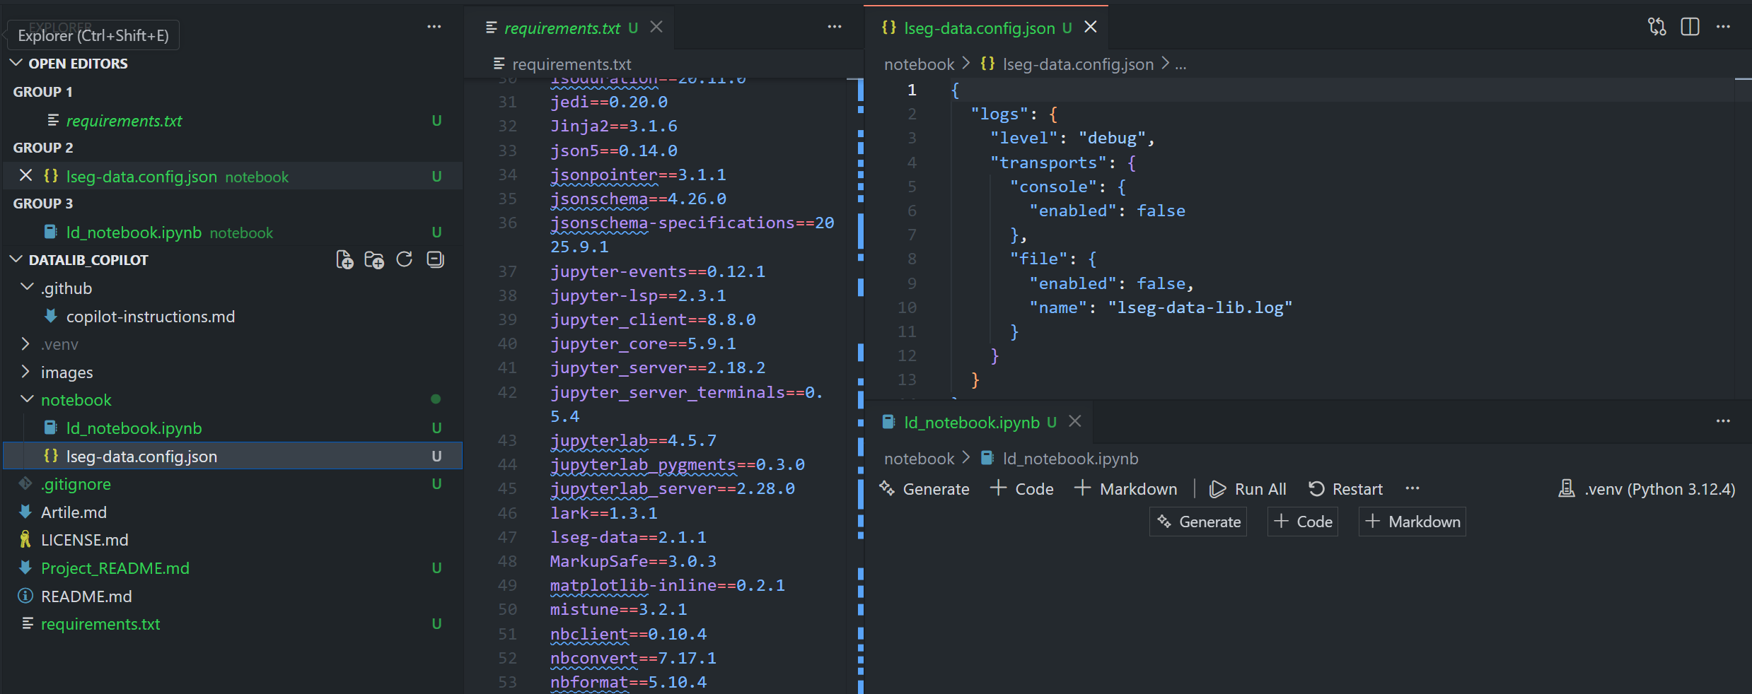
Task: Click the false value for console enabled
Action: tap(1161, 211)
